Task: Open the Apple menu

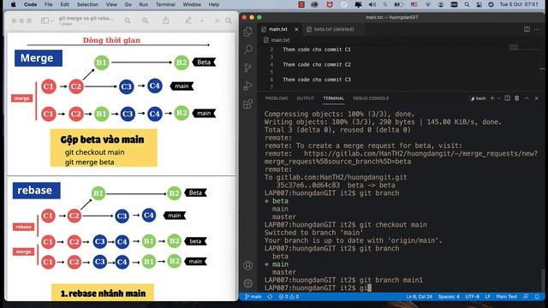Action: coord(14,4)
